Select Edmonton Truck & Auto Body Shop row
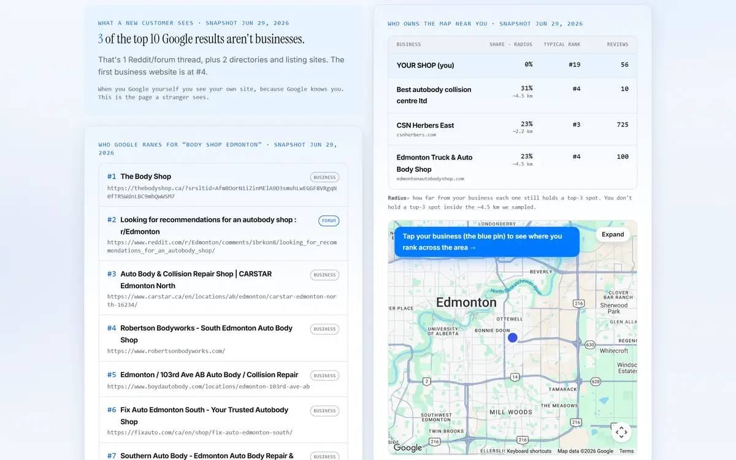736x460 pixels. [x=513, y=167]
